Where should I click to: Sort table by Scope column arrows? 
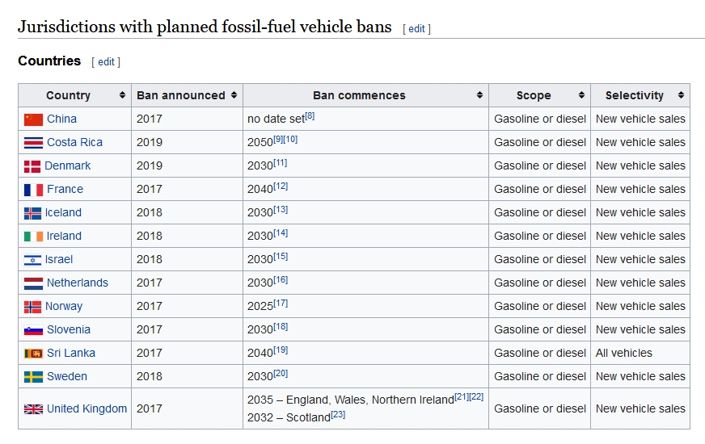(x=581, y=95)
